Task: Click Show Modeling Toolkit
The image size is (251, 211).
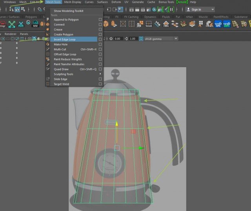Action: coord(68,11)
